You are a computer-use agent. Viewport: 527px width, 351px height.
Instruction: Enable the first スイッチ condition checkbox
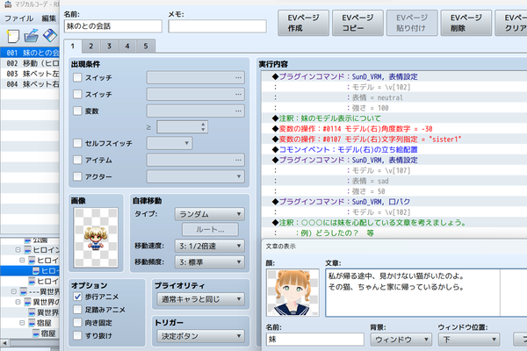tap(77, 77)
